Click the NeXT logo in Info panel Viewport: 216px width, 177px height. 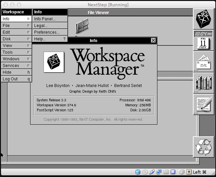[54, 62]
